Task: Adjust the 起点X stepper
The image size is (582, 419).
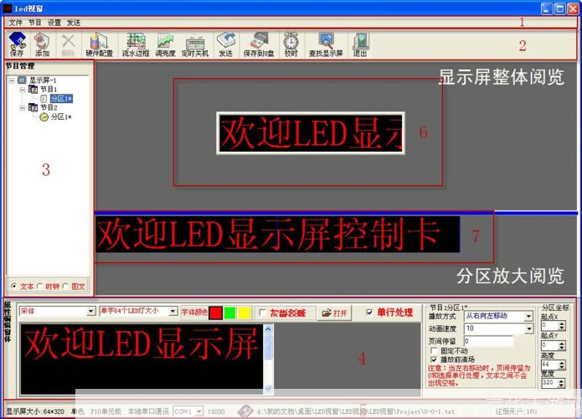Action: pyautogui.click(x=562, y=326)
